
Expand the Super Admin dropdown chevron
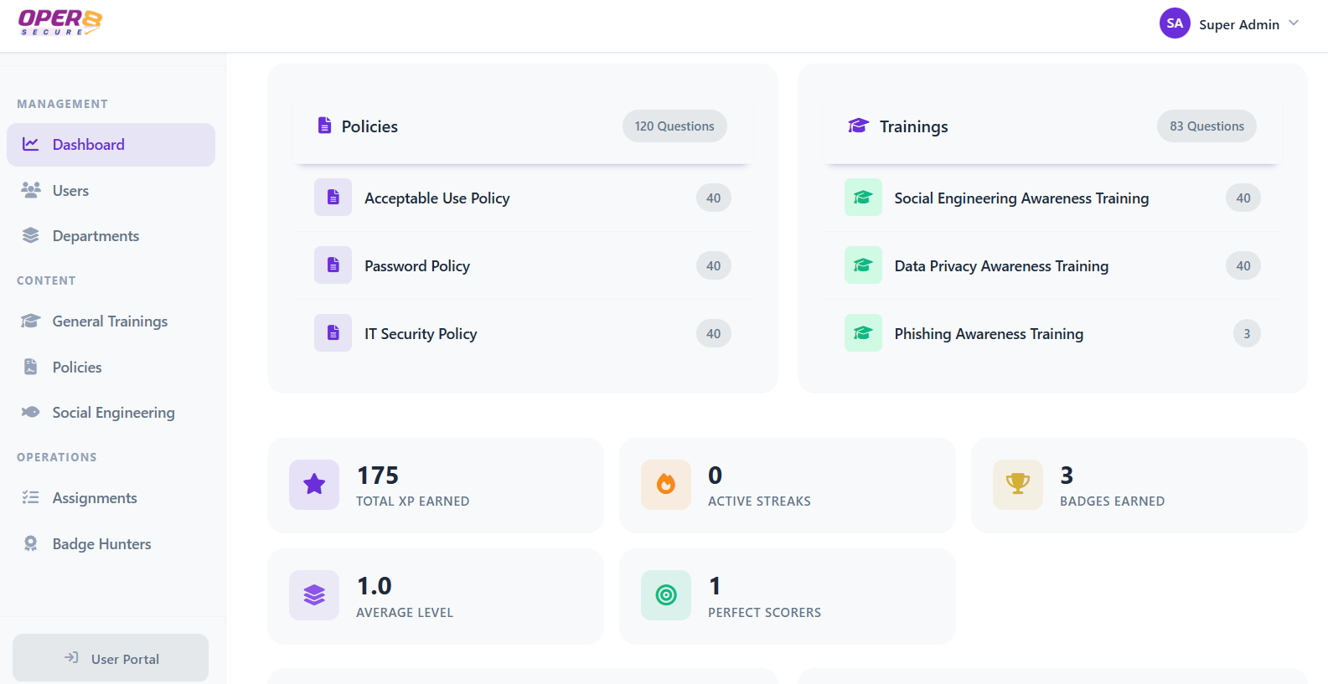(1294, 23)
